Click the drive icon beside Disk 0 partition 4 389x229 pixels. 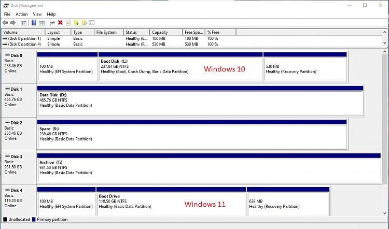coord(5,44)
